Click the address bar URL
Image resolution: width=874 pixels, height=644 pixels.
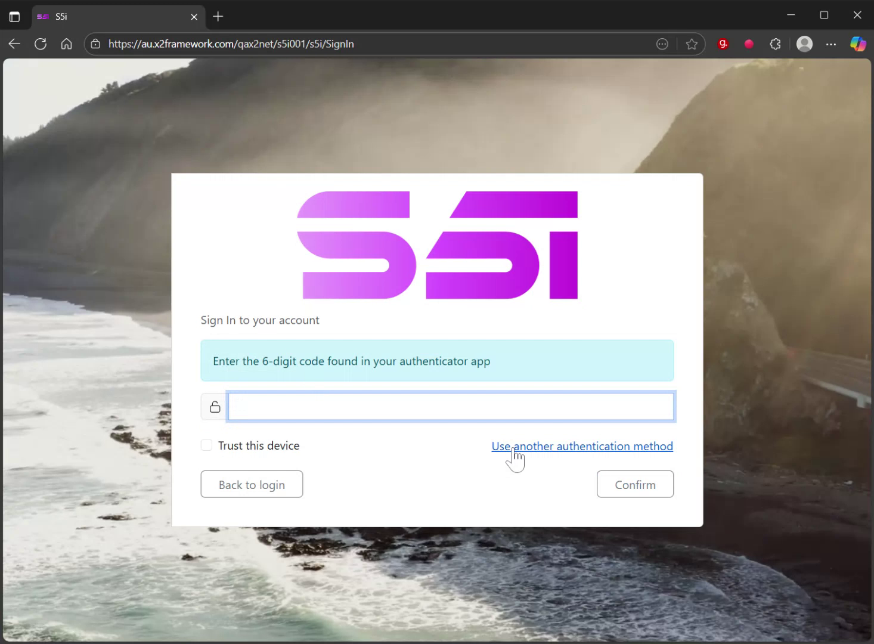[x=231, y=44]
